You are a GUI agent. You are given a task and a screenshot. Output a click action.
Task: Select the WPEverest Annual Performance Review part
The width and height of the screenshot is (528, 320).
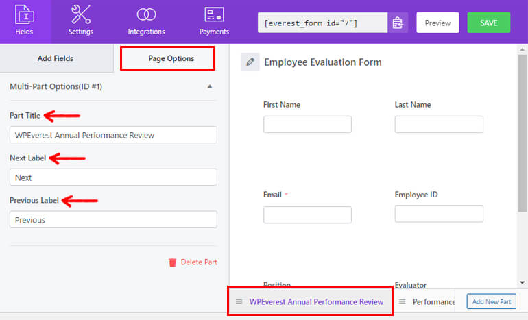pyautogui.click(x=316, y=301)
